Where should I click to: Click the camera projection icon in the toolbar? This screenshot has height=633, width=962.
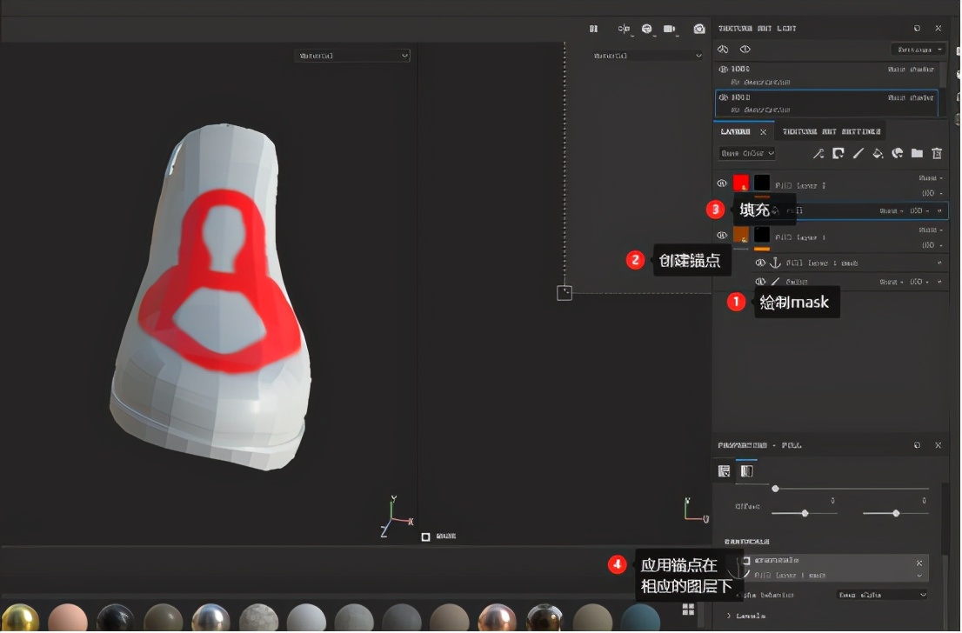[670, 29]
